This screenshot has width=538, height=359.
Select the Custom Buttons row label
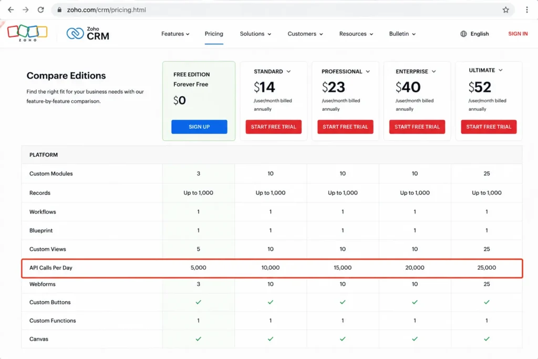point(50,302)
